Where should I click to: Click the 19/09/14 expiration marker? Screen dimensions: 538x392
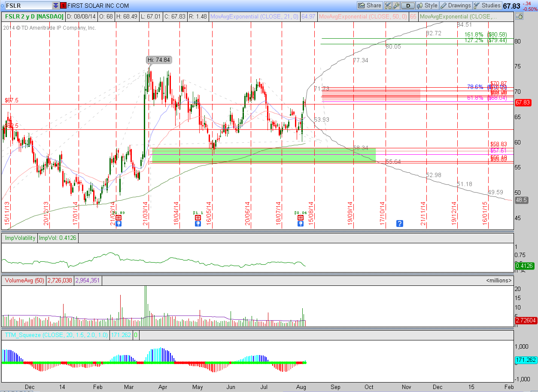pyautogui.click(x=350, y=214)
